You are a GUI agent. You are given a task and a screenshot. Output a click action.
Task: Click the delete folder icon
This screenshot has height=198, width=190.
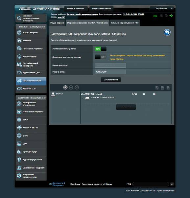pos(162,88)
